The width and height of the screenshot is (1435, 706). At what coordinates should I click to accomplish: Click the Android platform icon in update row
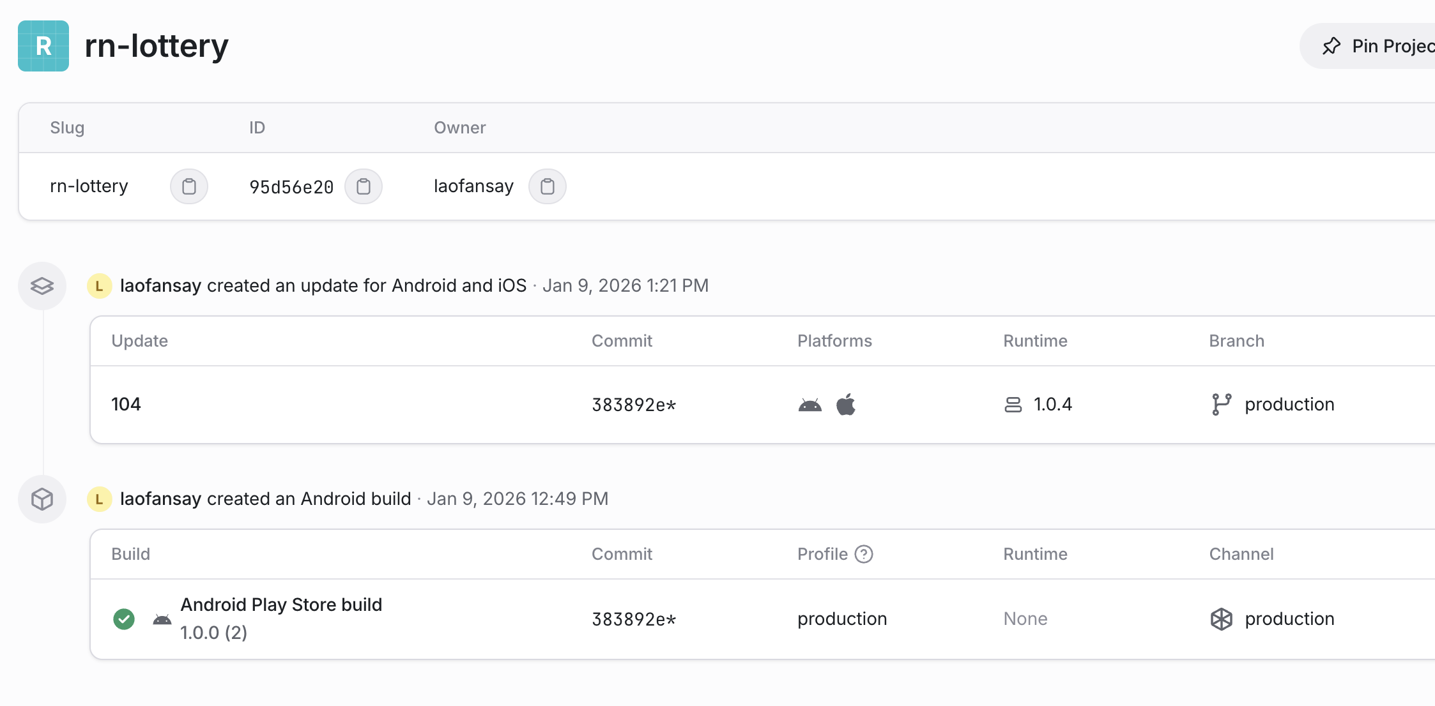click(810, 405)
